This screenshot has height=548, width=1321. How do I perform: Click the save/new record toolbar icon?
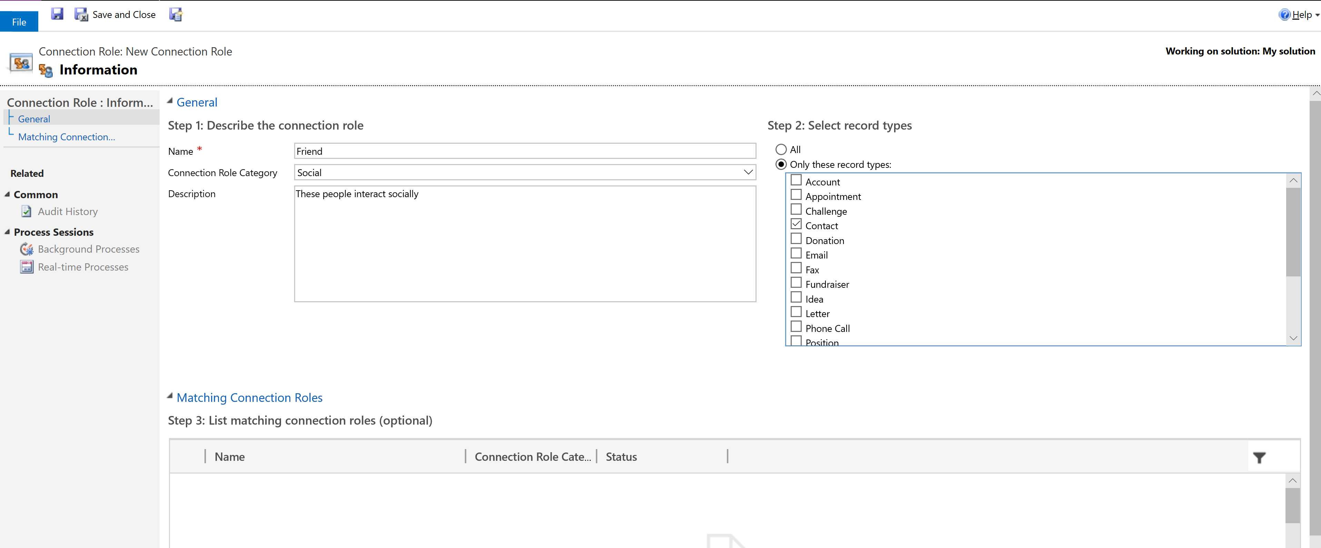[177, 14]
